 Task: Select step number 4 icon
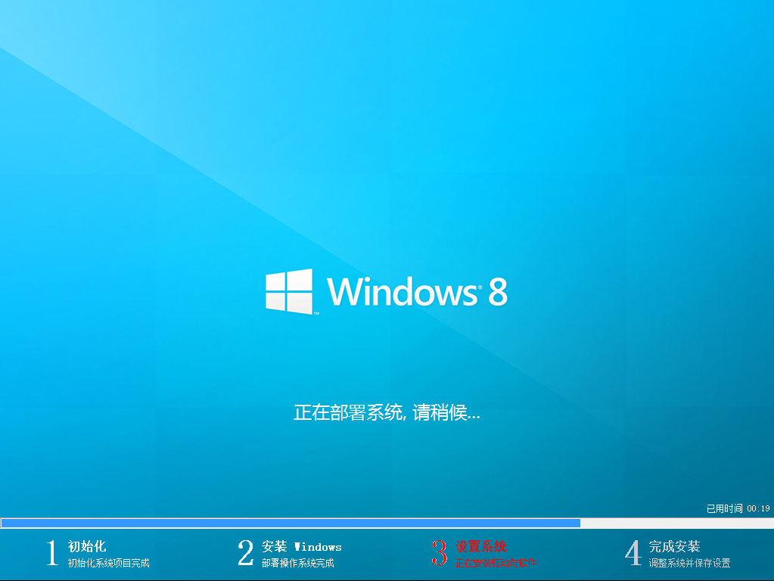click(633, 552)
